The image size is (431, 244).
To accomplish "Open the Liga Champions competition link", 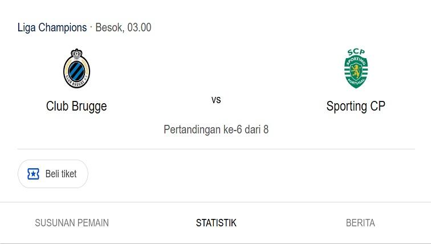I will coord(52,27).
